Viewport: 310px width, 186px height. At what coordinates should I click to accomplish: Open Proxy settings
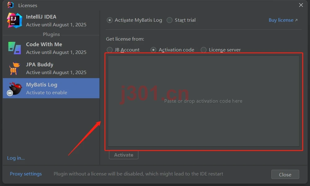pyautogui.click(x=26, y=174)
